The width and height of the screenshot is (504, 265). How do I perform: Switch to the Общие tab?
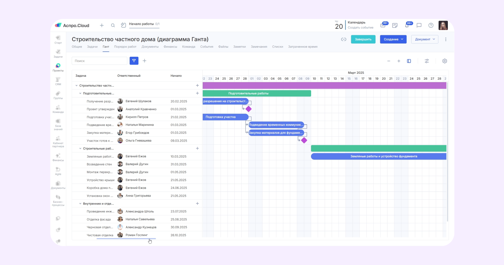tap(77, 47)
